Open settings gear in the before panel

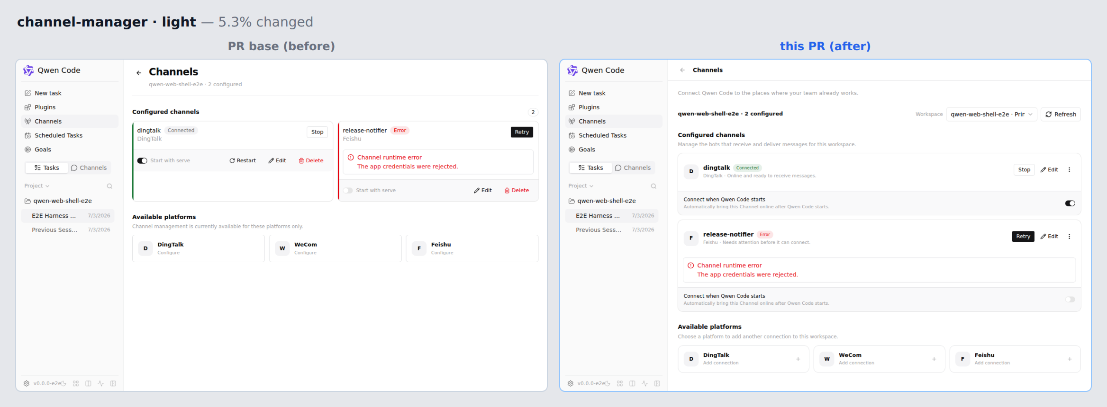coord(27,383)
